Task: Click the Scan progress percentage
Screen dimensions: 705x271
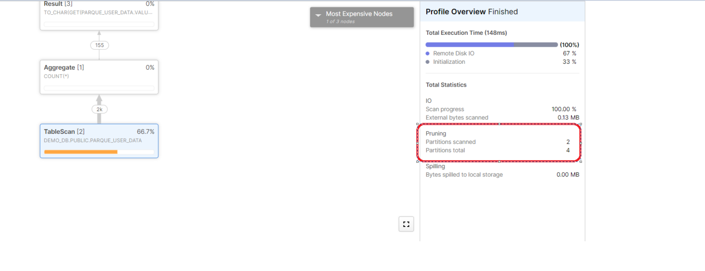Action: click(x=564, y=109)
